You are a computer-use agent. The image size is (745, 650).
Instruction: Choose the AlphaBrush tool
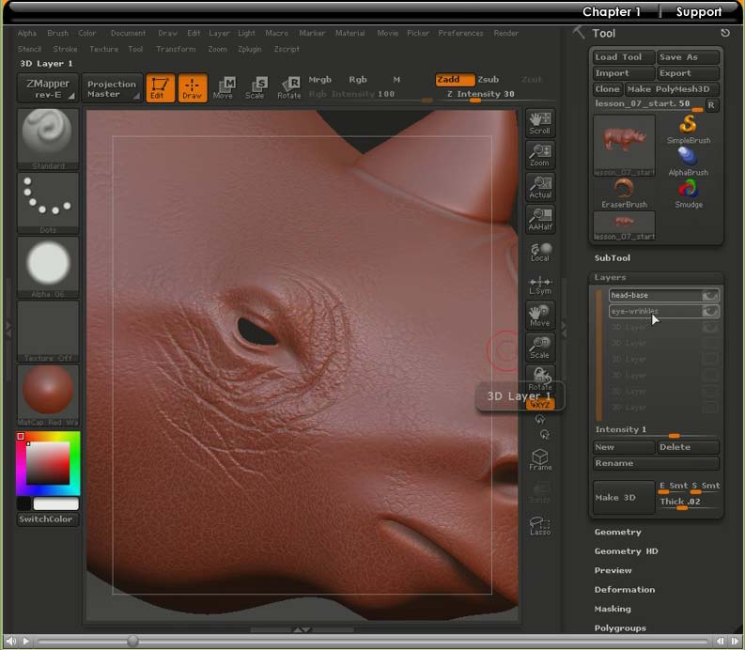(x=689, y=162)
